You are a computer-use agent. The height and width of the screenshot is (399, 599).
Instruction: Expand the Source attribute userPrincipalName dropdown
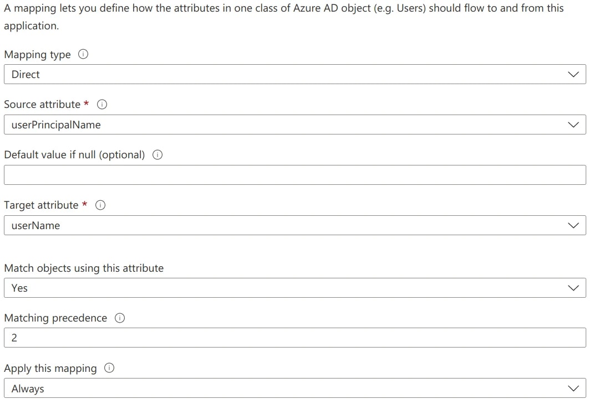294,125
